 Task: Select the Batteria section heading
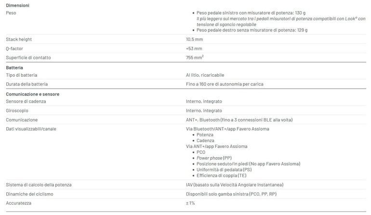(14, 67)
